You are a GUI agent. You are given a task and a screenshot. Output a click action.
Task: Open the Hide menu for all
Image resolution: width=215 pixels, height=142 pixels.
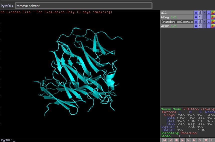[204, 13]
